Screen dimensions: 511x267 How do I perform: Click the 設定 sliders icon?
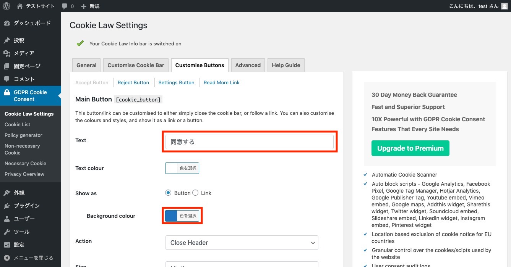click(7, 244)
